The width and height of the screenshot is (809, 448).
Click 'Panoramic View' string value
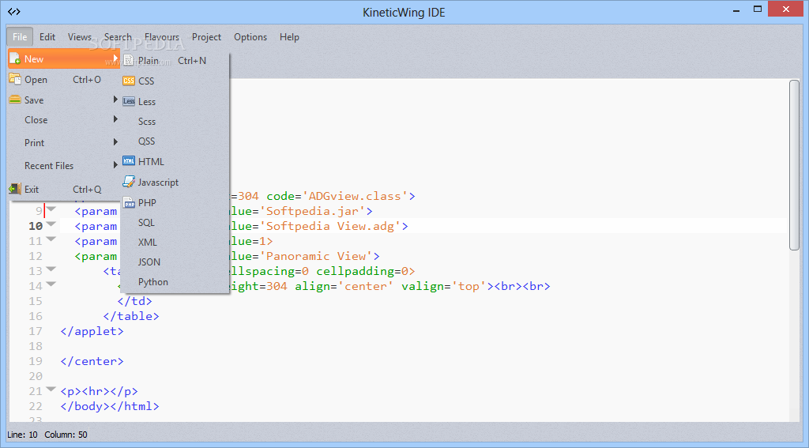[316, 256]
